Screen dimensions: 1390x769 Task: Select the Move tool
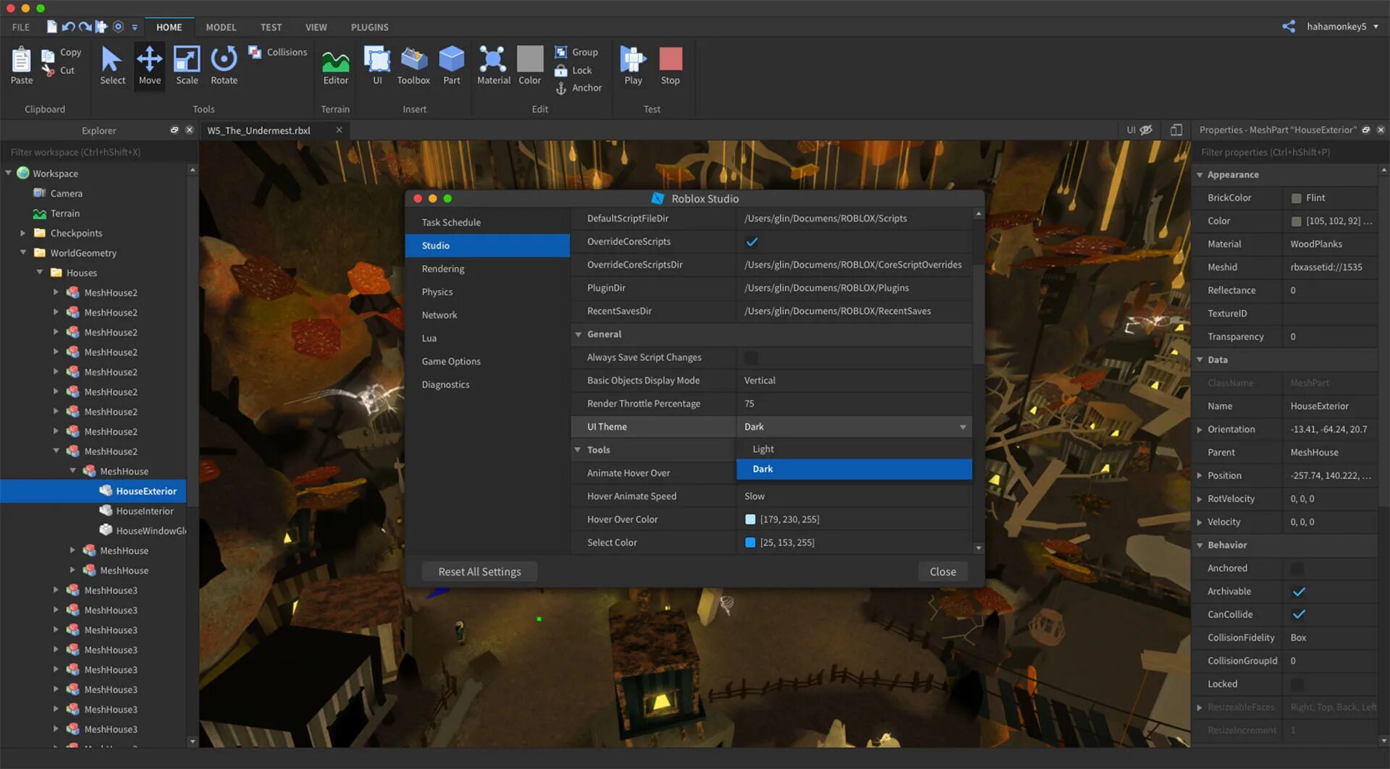tap(149, 65)
